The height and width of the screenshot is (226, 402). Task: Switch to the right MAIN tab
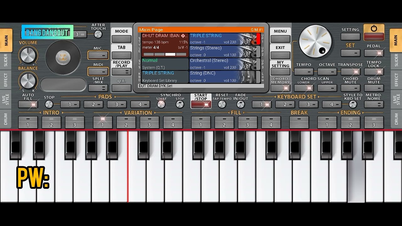pyautogui.click(x=396, y=40)
